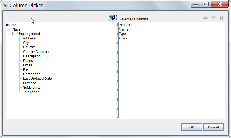Click the move column up arrow

coord(206,18)
